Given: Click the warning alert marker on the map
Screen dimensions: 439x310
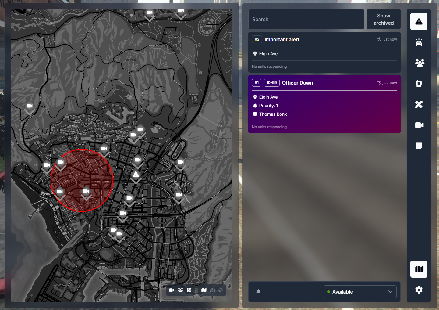Looking at the screenshot, I should pyautogui.click(x=136, y=175).
